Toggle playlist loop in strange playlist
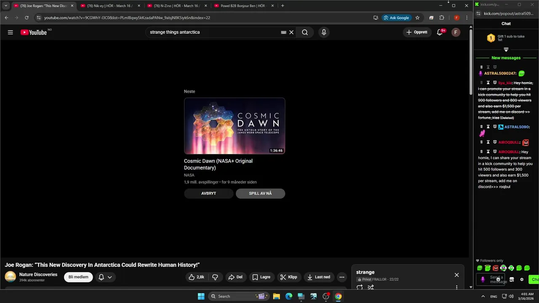This screenshot has height=303, width=539. (x=360, y=287)
